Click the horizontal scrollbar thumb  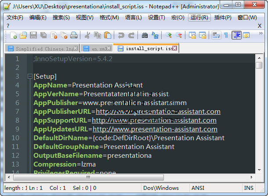[88, 177]
